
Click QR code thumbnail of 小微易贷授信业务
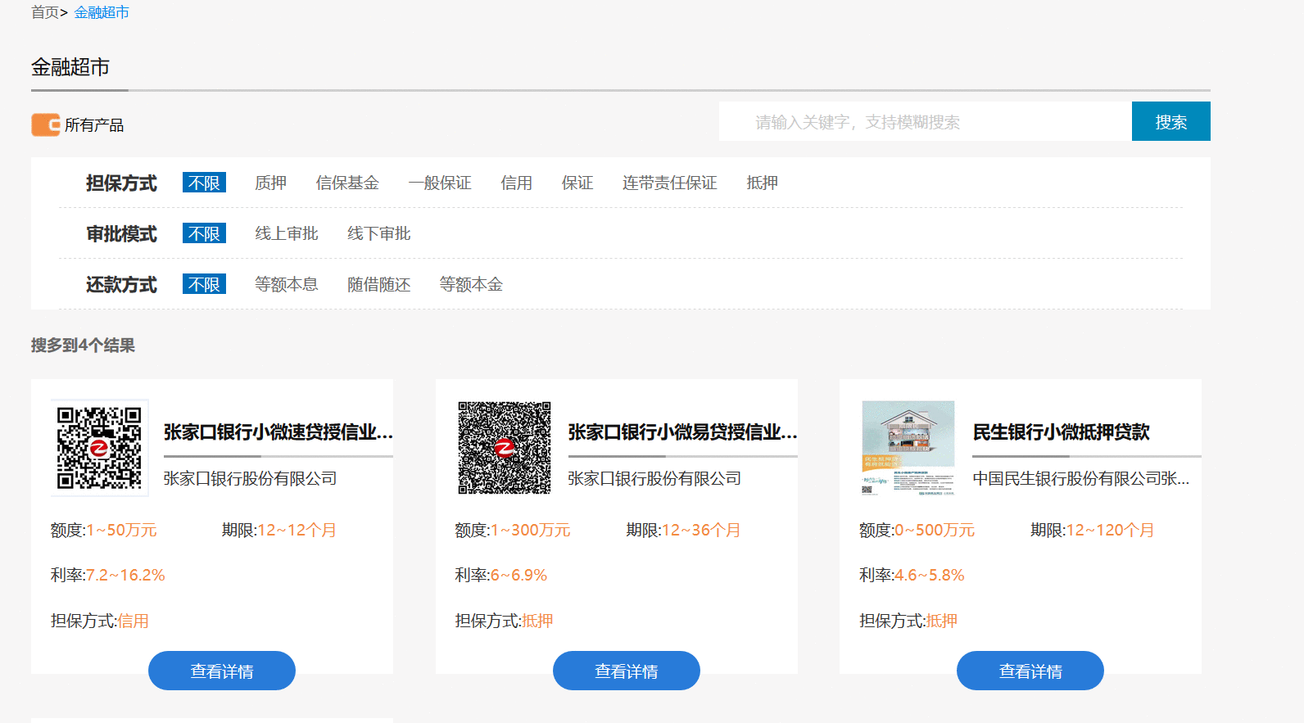(504, 448)
